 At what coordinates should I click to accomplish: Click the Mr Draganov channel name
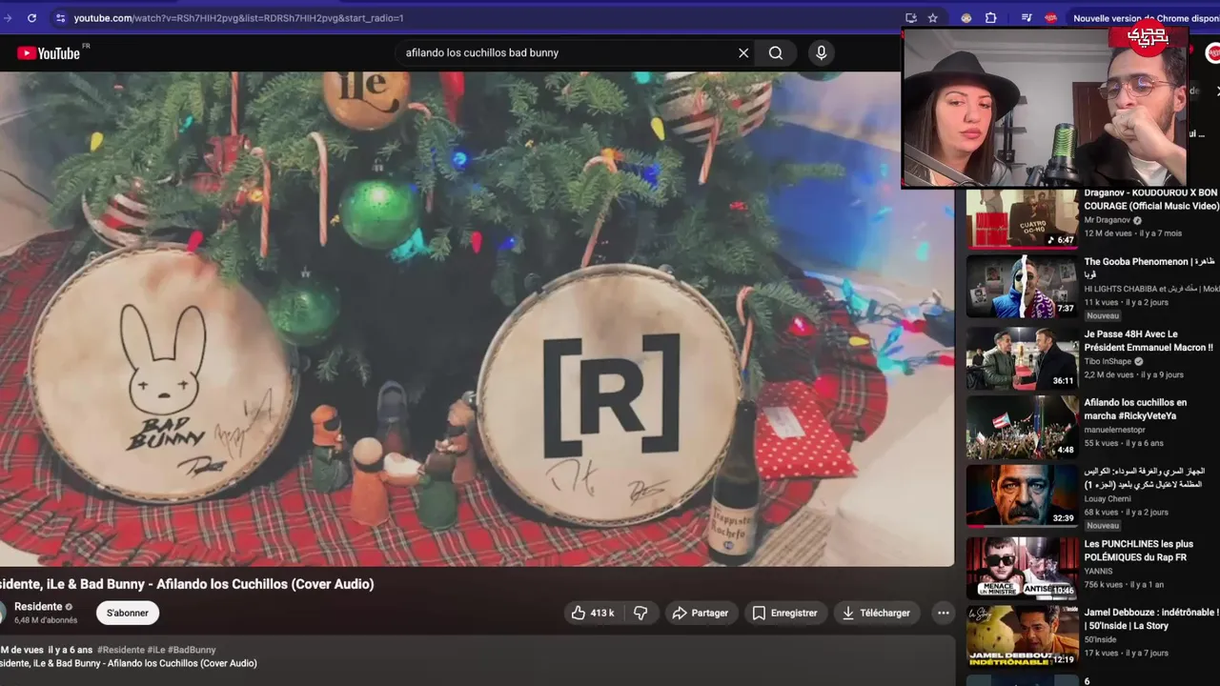1107,220
